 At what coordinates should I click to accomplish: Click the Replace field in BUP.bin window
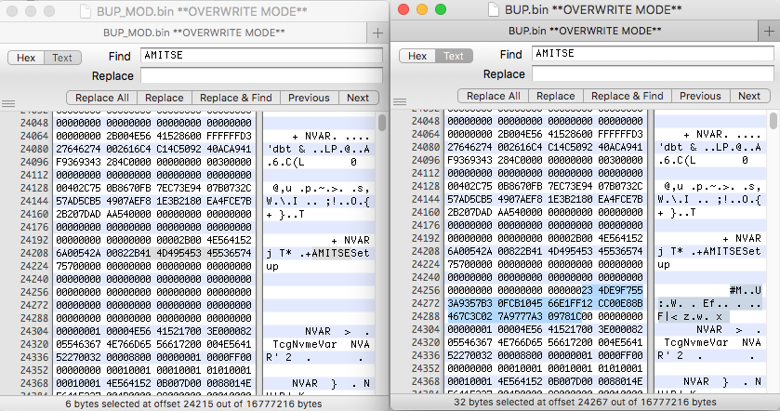click(653, 73)
